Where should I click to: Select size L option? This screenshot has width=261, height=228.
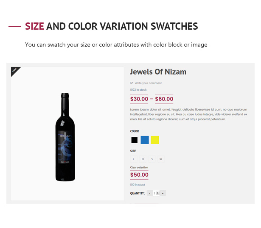tap(134, 159)
